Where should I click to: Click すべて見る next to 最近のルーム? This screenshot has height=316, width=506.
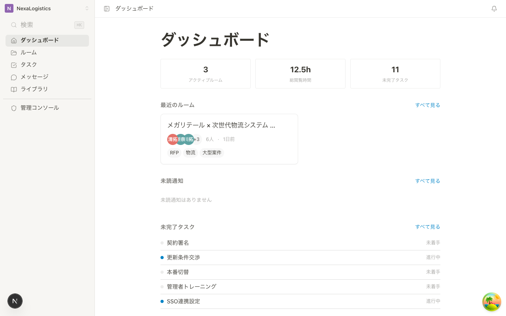click(x=428, y=105)
